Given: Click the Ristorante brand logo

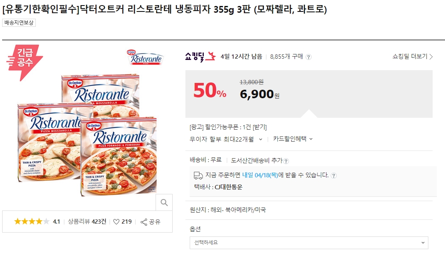Looking at the screenshot, I should tap(145, 57).
